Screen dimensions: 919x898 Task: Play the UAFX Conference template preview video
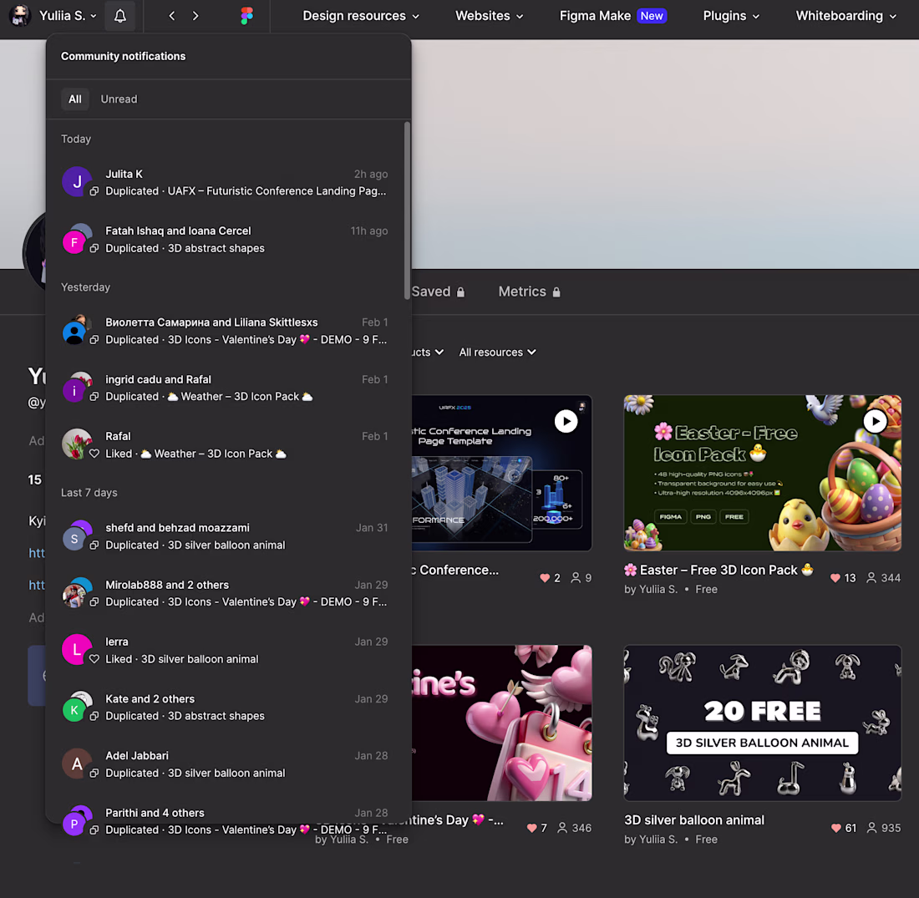point(566,422)
